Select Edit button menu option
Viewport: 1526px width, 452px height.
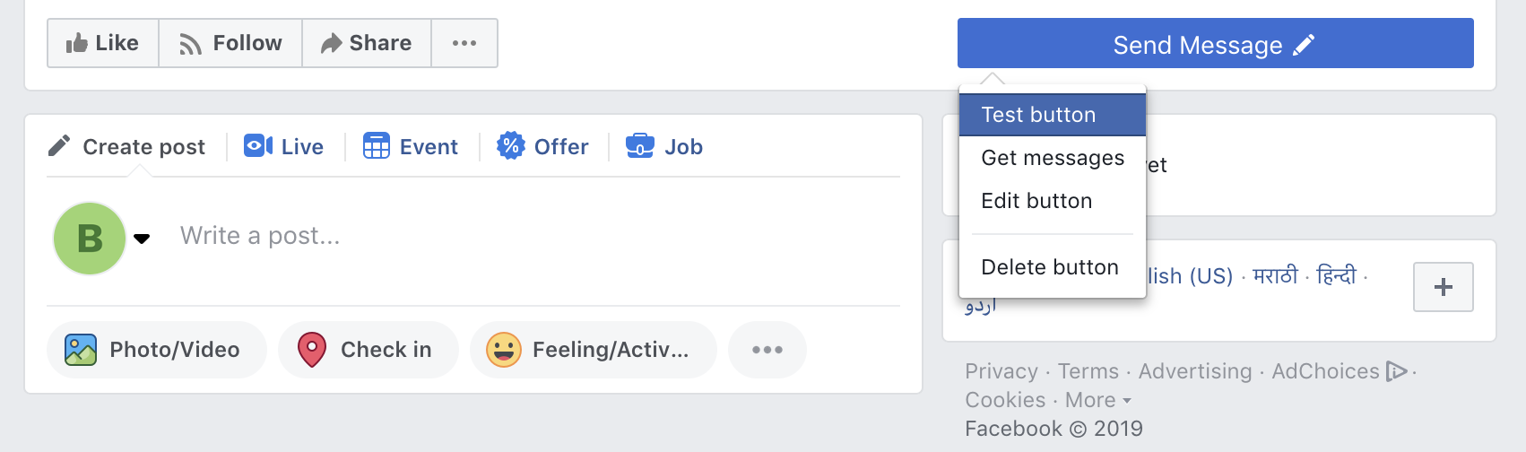pos(1036,201)
